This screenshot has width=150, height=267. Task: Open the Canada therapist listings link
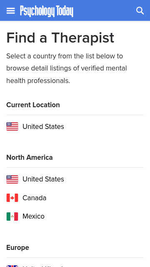(x=34, y=198)
